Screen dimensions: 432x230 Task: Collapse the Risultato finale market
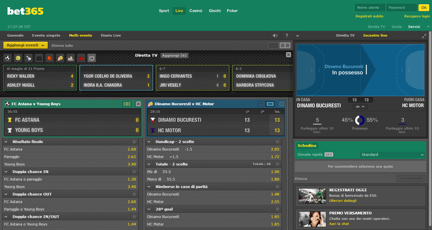coord(6,142)
